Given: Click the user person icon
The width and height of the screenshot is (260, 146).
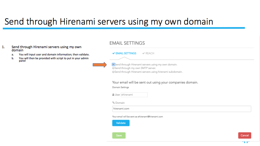Looking at the screenshot, I should (x=113, y=95).
